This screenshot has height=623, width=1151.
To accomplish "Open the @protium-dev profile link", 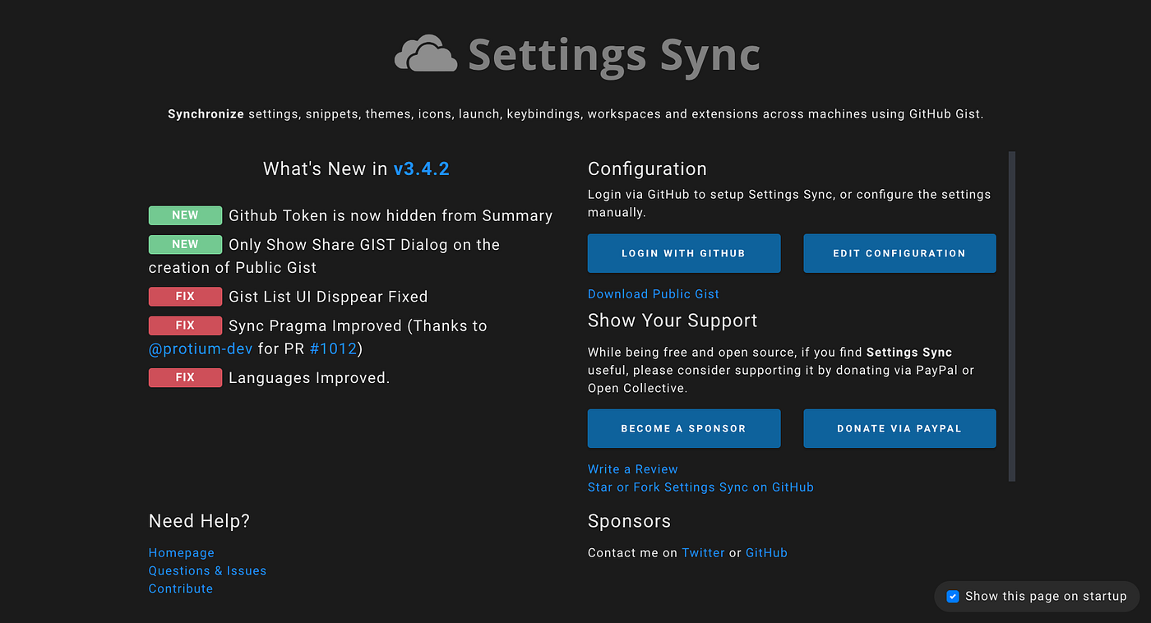I will (201, 348).
